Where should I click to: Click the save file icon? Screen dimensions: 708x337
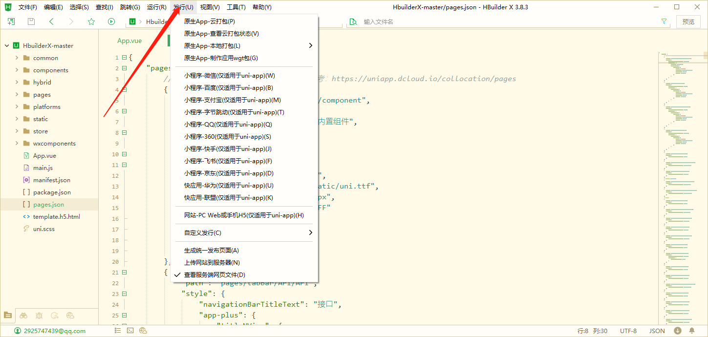[30, 21]
